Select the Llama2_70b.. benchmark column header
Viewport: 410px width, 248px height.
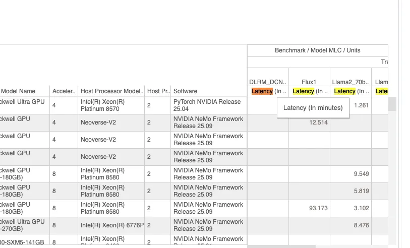point(350,82)
